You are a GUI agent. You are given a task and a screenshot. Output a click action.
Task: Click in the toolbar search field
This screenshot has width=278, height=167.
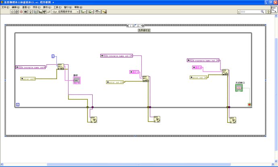click(x=250, y=12)
